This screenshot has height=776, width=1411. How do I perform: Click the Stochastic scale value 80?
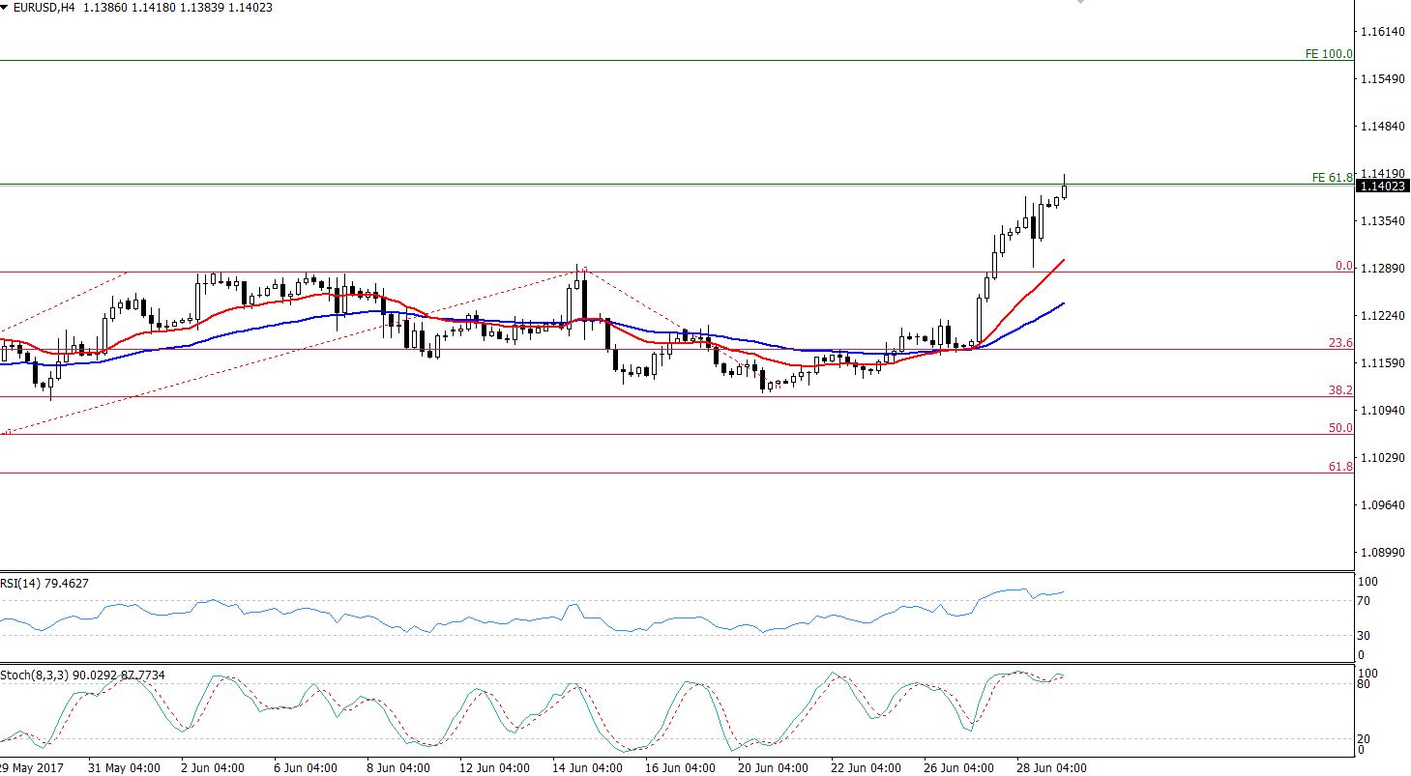pos(1366,684)
